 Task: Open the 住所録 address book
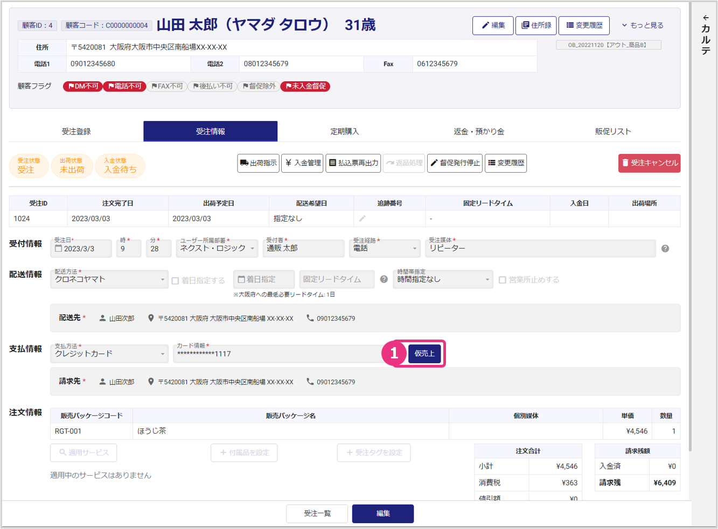(x=536, y=25)
